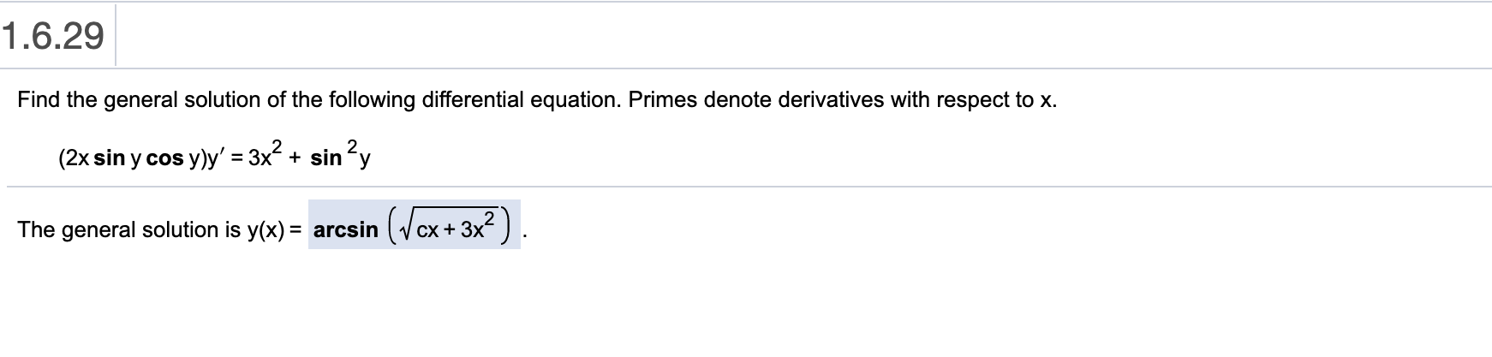Screen dimensions: 1492x357
Task: Click the text 'The general solution is y(x) ='
Action: (160, 229)
